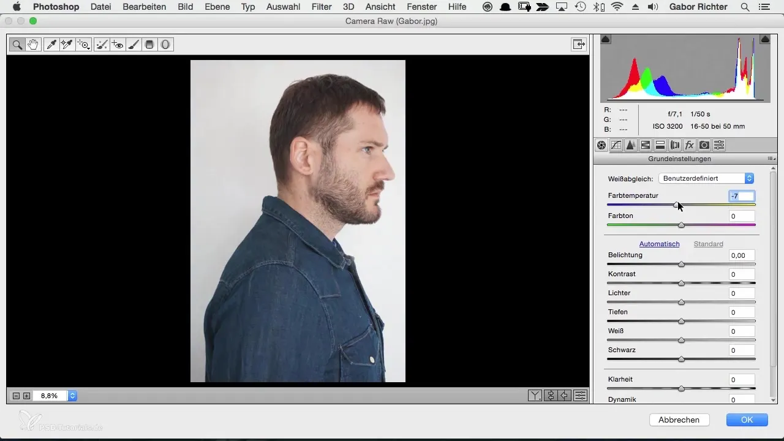
Task: Toggle full screen mode icon
Action: (x=578, y=44)
